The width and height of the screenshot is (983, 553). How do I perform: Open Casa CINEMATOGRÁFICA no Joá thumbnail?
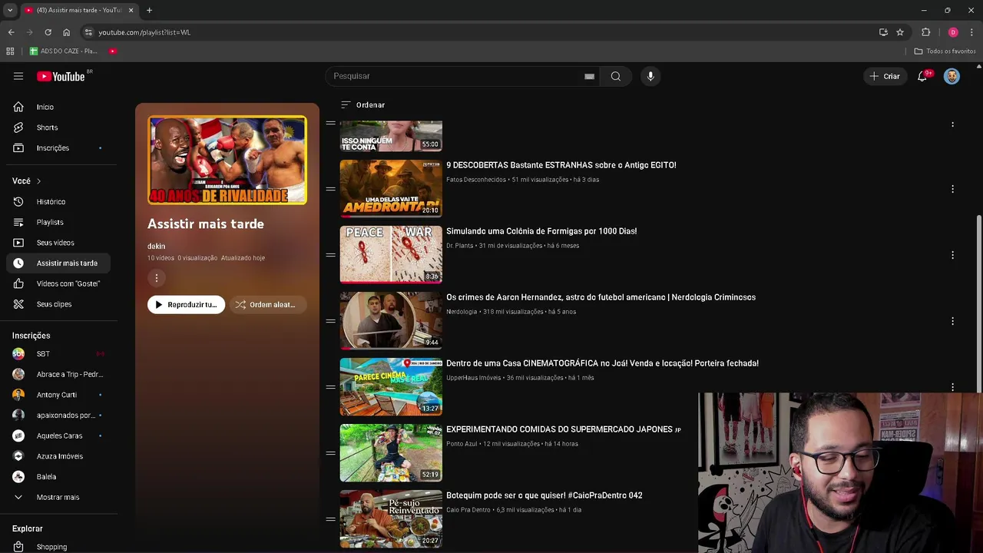point(391,387)
